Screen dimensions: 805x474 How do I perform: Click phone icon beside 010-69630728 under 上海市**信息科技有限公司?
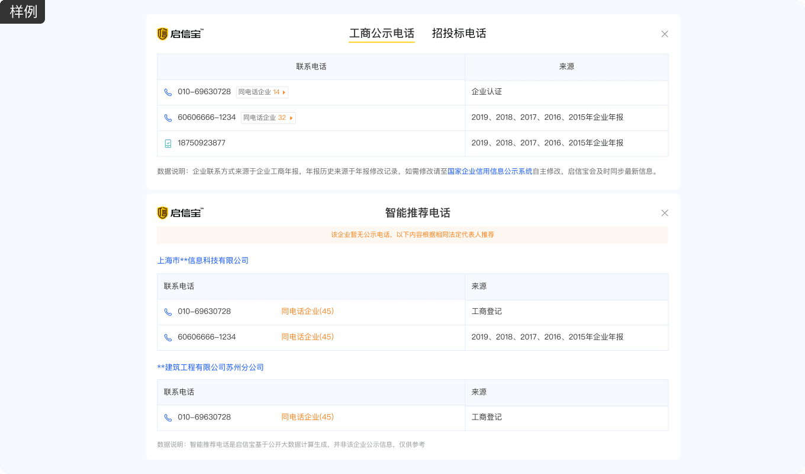pos(168,312)
